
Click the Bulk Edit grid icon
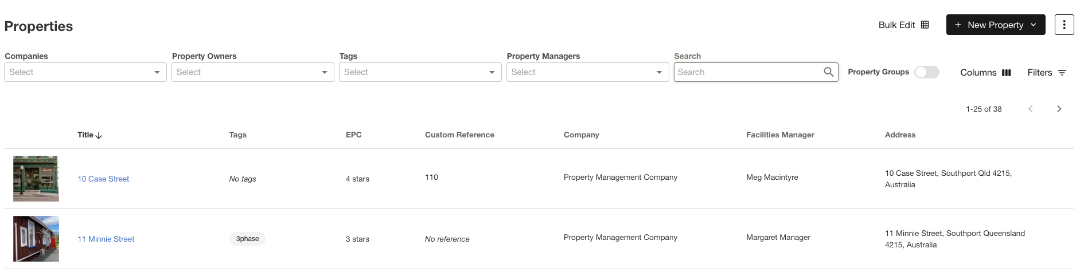point(925,25)
